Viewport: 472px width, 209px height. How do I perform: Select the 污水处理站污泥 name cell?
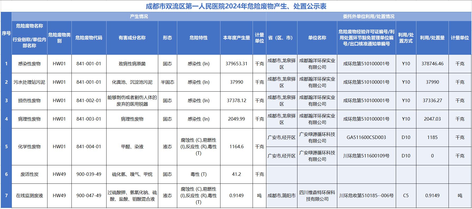[30, 82]
